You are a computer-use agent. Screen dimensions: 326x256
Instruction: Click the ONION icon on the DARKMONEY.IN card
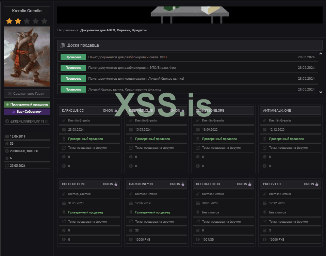click(x=183, y=184)
